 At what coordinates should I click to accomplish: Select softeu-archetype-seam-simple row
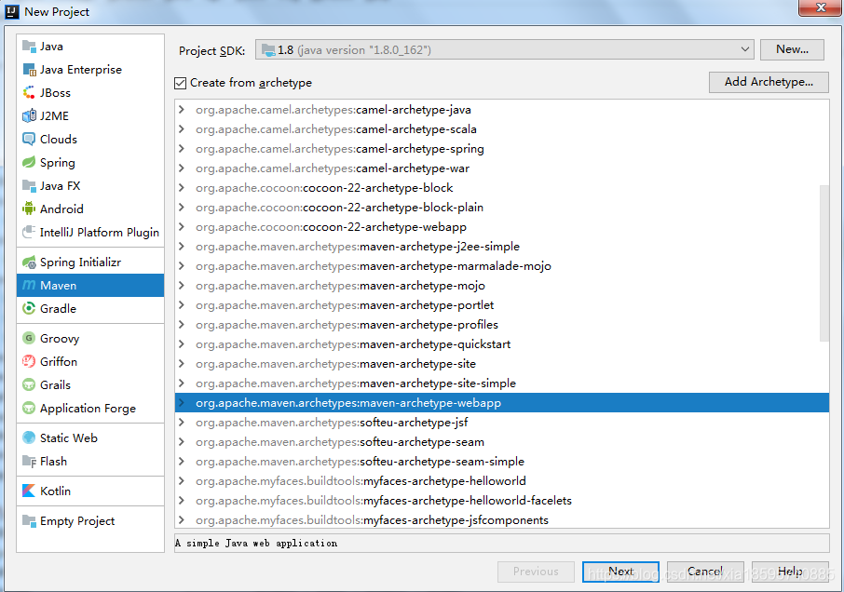502,462
